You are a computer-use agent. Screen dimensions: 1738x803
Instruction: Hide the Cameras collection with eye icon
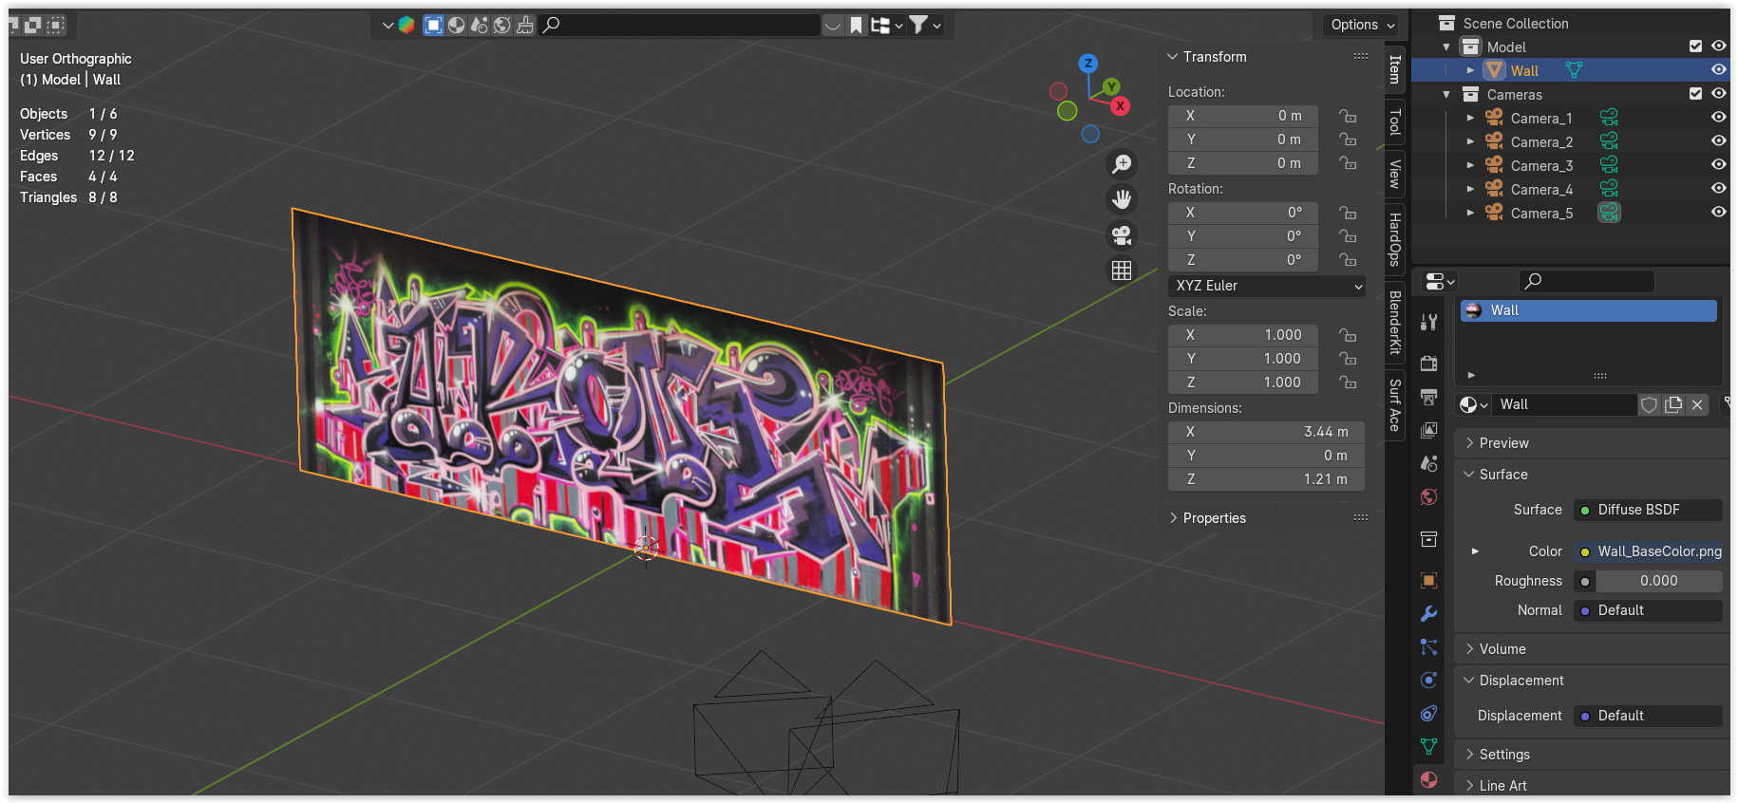(1718, 94)
